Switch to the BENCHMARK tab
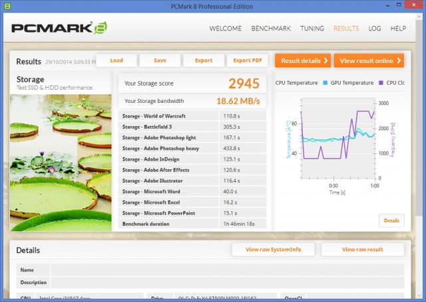Viewport: 426px width, 302px height. [271, 29]
